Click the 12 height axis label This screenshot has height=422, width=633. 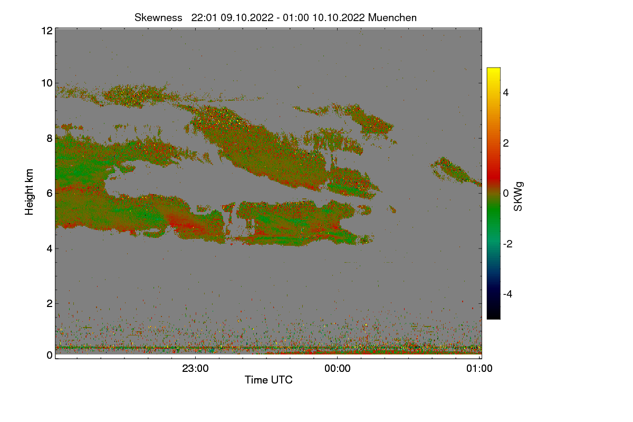click(x=47, y=31)
